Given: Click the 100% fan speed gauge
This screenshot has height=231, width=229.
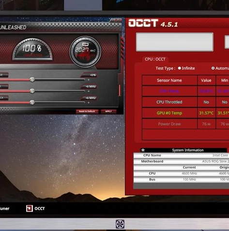Looking at the screenshot, I should coord(32,49).
